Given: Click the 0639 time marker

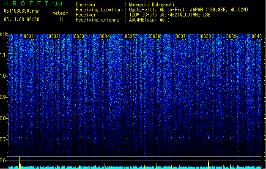Looking at the screenshot, I should coord(231,36).
